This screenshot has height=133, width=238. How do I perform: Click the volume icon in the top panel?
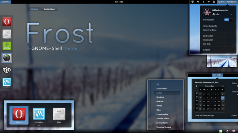pos(198,1)
